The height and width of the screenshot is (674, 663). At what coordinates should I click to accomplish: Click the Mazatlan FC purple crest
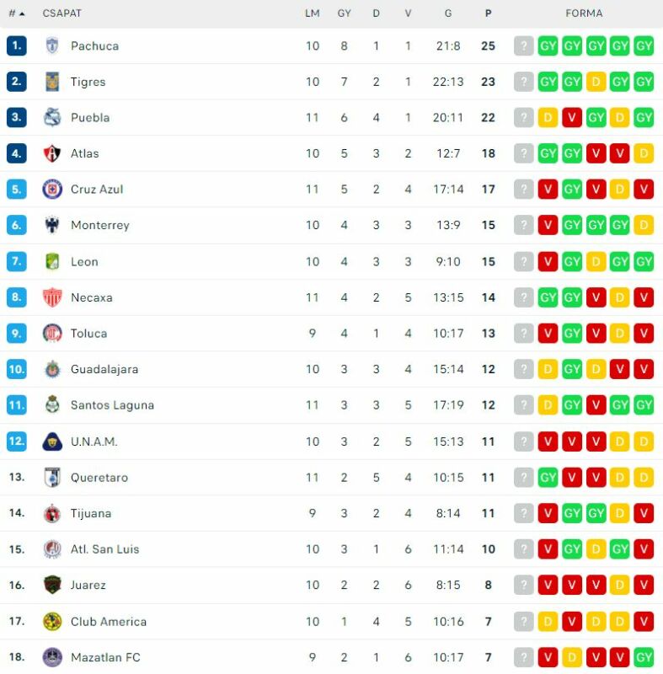[x=52, y=657]
